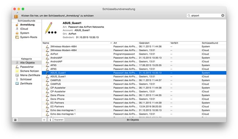Toggle the keychain list view button in the bottom left
238x139 pixels.
[15, 120]
